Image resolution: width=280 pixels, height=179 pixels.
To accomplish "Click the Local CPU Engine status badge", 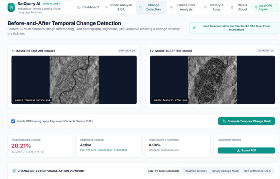I will tap(265, 7).
